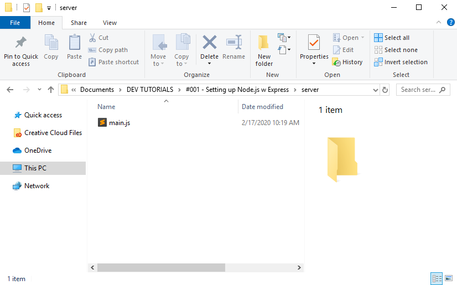The width and height of the screenshot is (457, 285).
Task: Switch to the View ribbon tab
Action: [x=110, y=23]
